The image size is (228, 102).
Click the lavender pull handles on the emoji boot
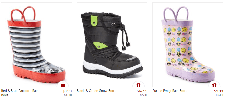176,14
